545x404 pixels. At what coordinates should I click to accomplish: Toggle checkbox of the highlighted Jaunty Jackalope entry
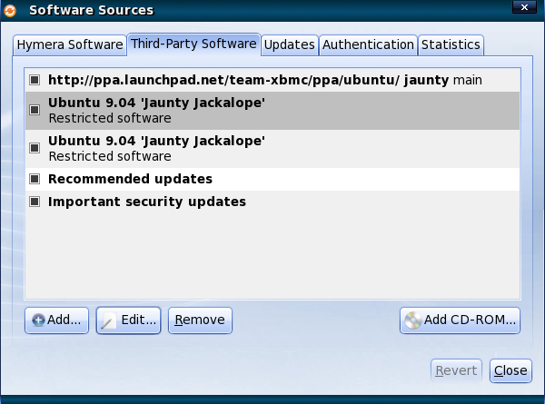click(x=35, y=110)
